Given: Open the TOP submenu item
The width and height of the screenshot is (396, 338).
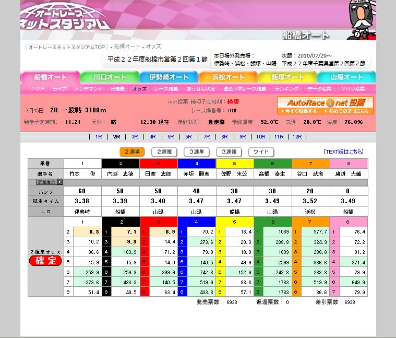Looking at the screenshot, I should click(38, 89).
